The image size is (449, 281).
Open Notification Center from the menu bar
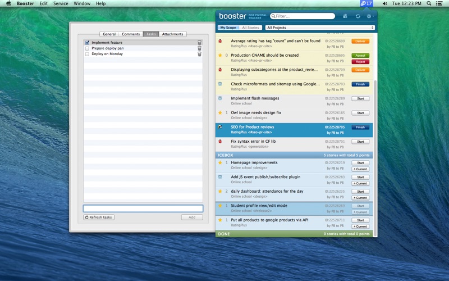pos(439,3)
